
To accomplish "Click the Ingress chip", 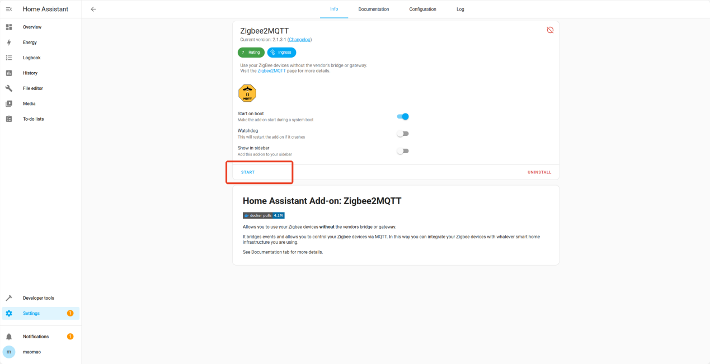I will (281, 52).
